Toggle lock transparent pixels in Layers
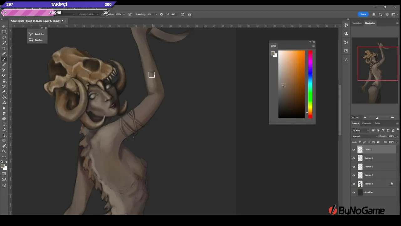Image resolution: width=401 pixels, height=226 pixels. click(360, 142)
